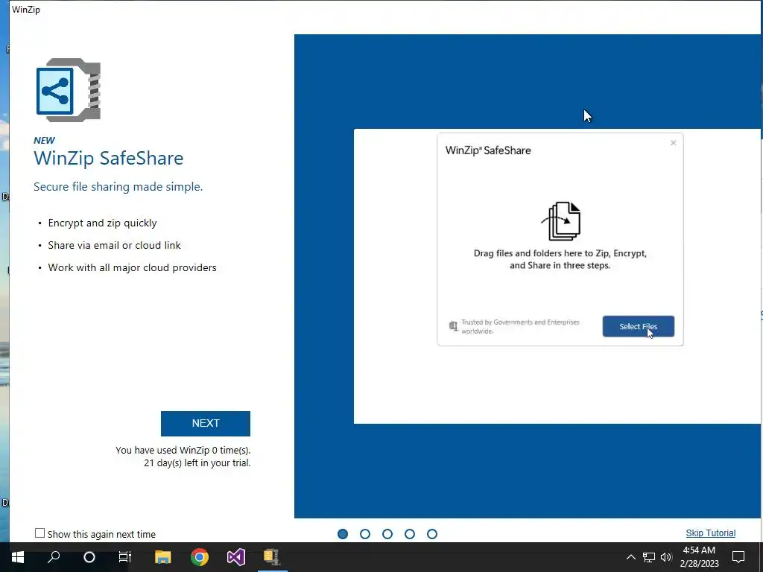Click 'Drag files and folders here' text
Viewport: 763px width, 572px height.
[x=560, y=259]
